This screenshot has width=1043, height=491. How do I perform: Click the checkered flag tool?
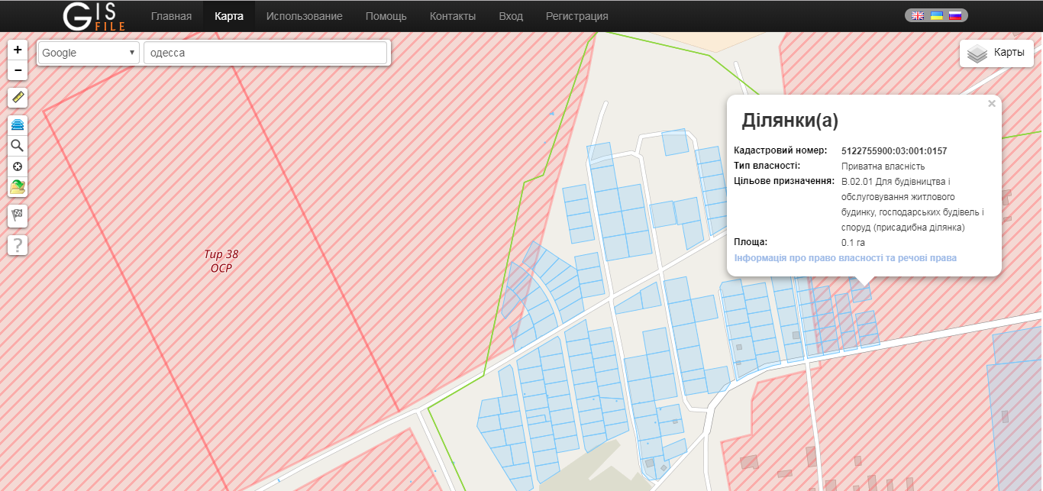point(18,216)
